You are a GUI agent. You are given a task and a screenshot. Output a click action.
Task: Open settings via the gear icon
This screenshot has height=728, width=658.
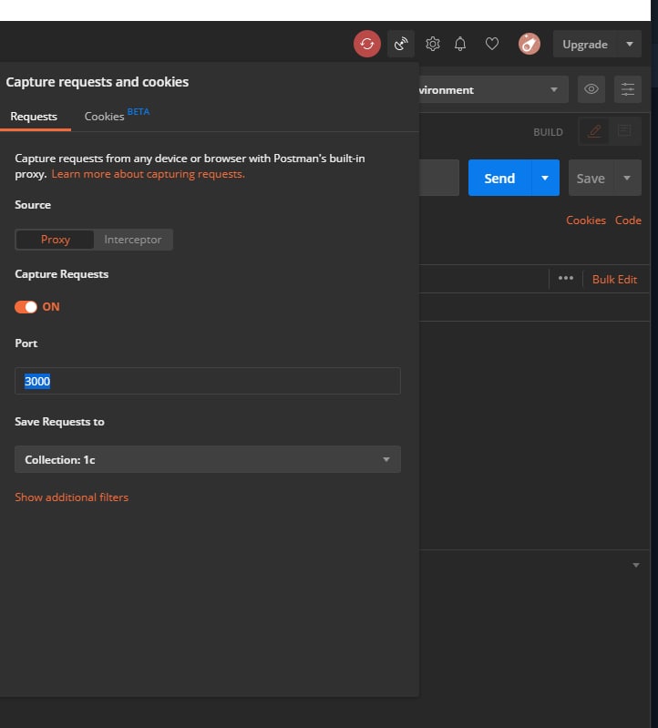432,44
